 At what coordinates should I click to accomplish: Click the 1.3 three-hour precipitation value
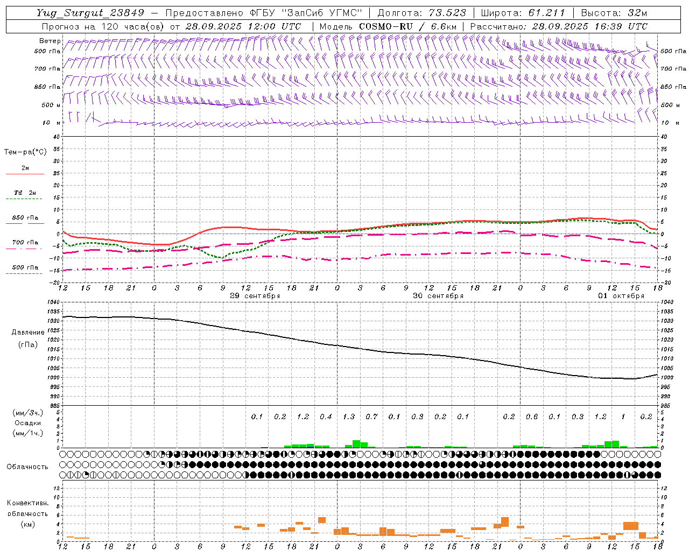[x=349, y=416]
